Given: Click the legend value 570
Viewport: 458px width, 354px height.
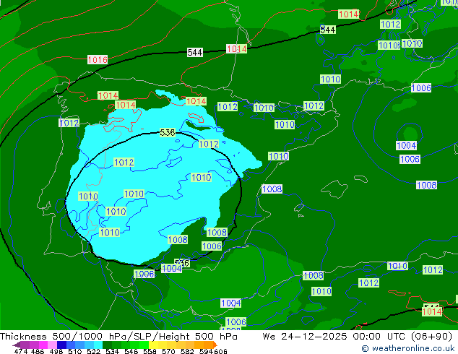Looking at the screenshot, I should pyautogui.click(x=168, y=351).
